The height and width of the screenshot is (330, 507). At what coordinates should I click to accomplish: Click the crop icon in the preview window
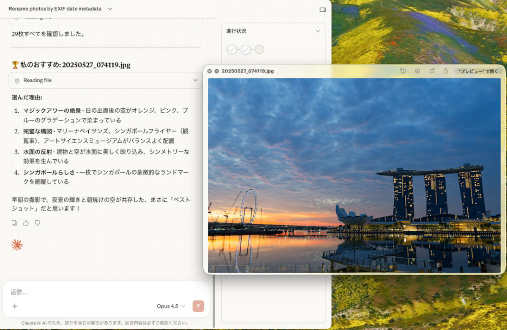click(432, 71)
